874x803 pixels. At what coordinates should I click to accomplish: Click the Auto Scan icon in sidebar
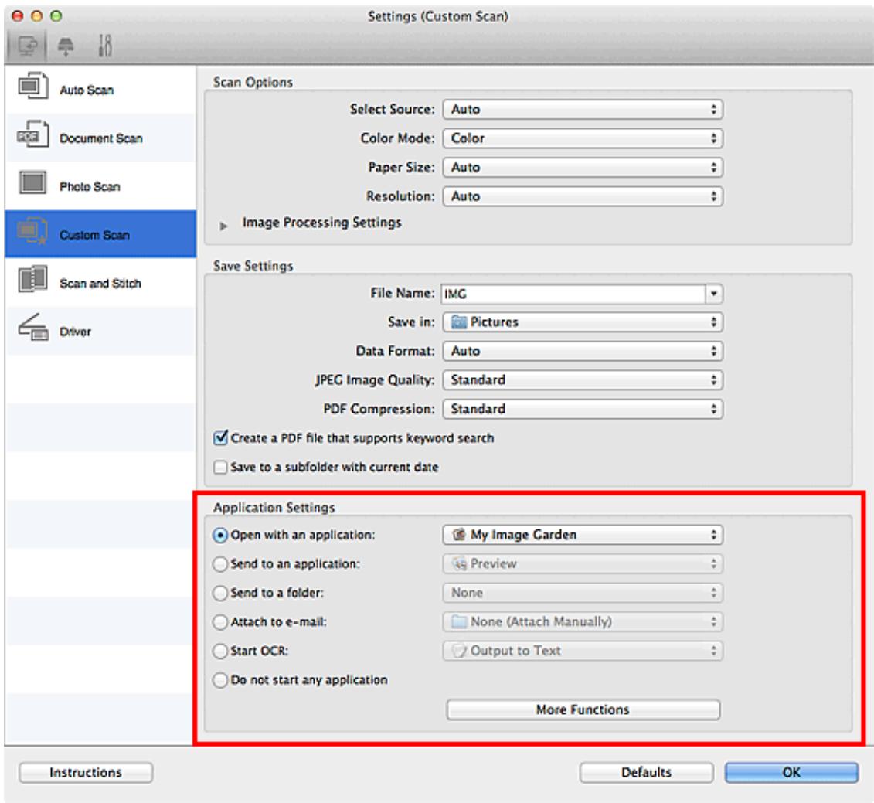pos(33,86)
